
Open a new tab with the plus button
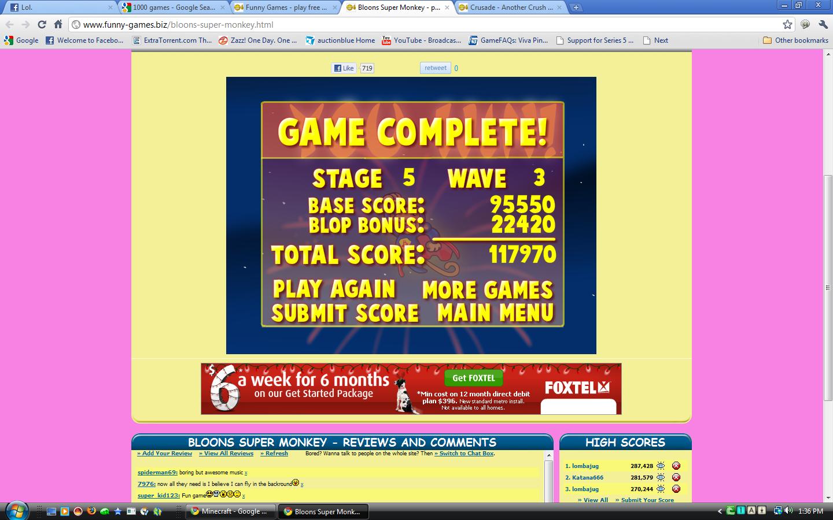tap(576, 8)
